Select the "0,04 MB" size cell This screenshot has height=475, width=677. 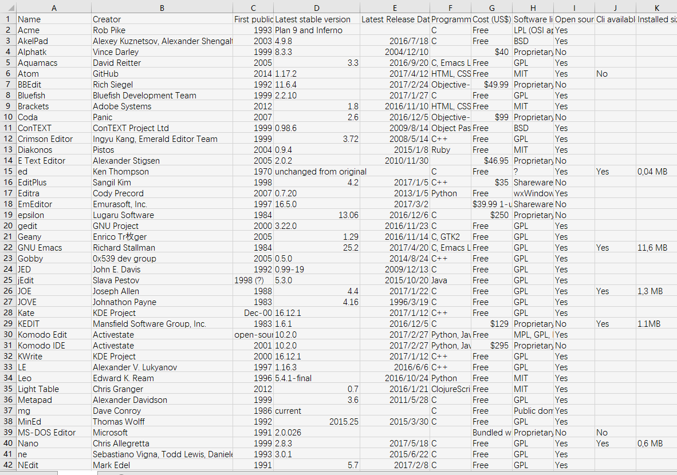(656, 171)
